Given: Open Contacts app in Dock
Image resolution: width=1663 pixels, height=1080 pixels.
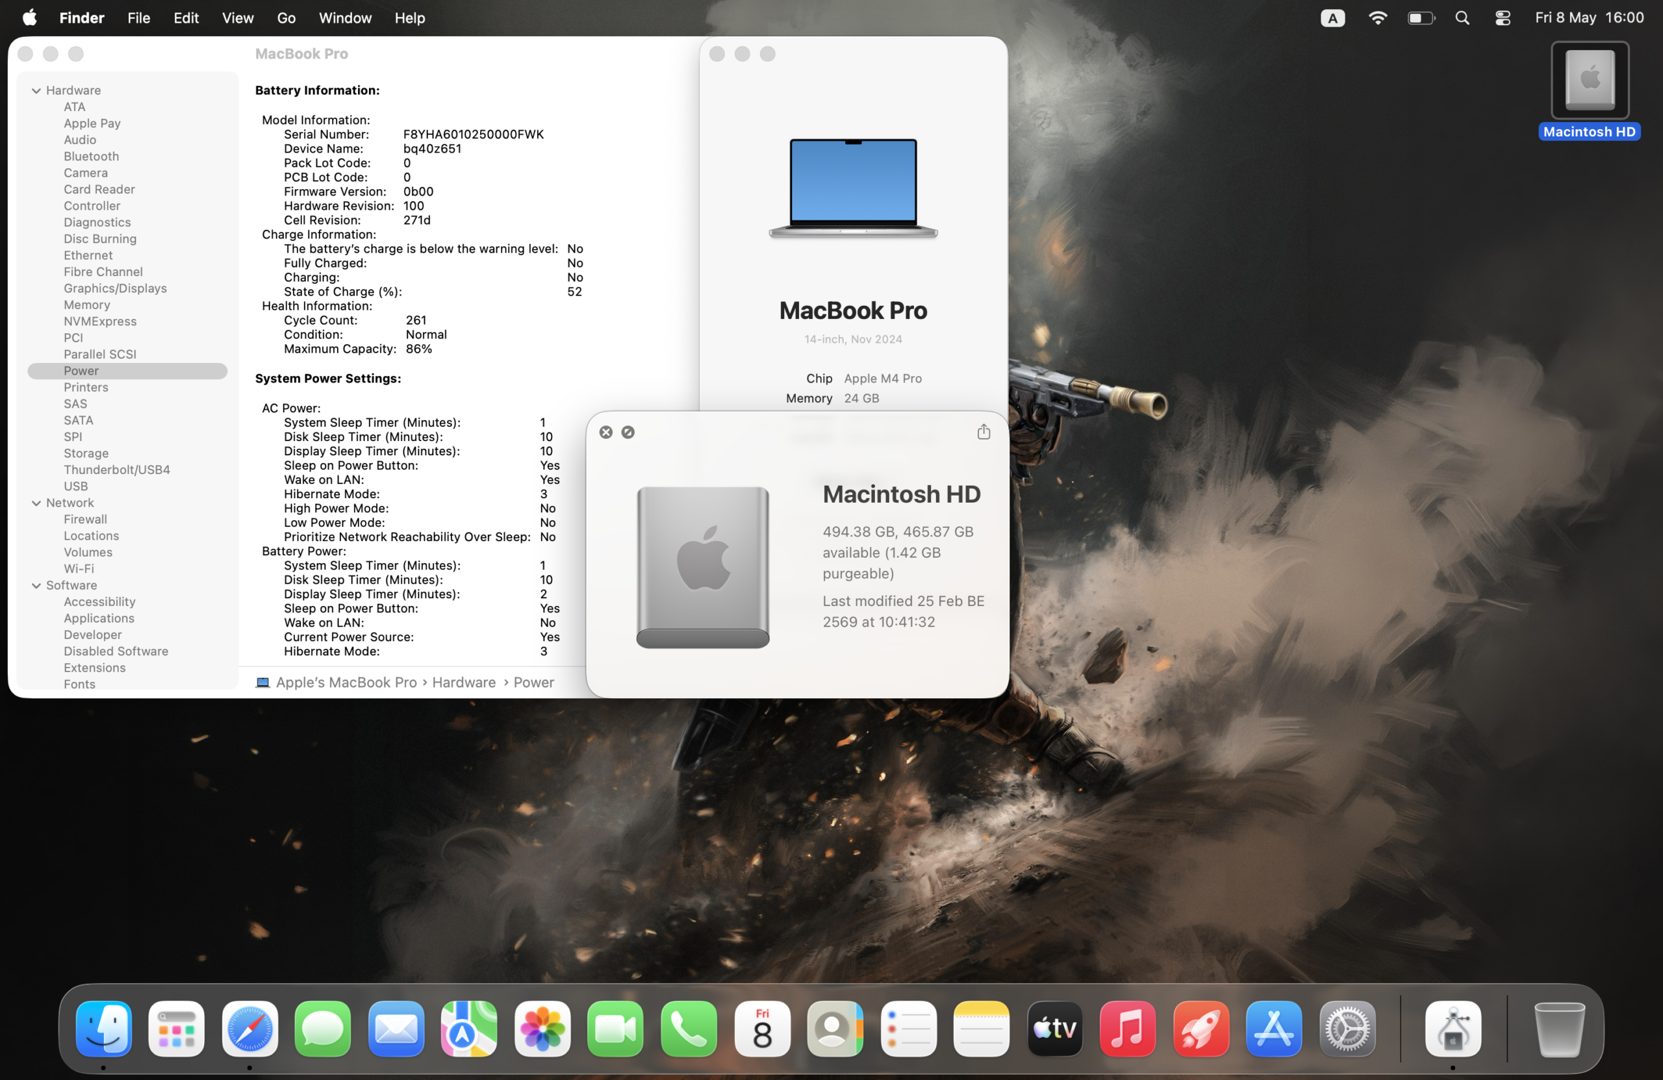Looking at the screenshot, I should point(835,1028).
